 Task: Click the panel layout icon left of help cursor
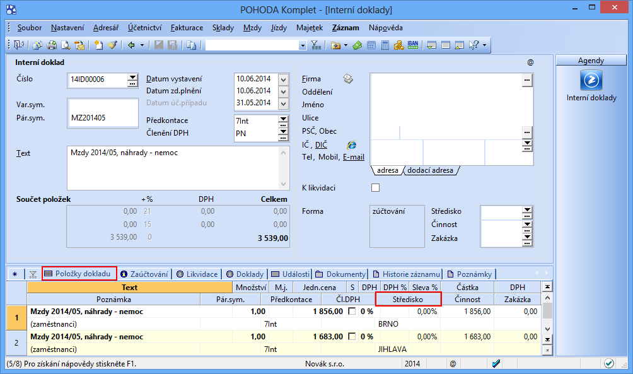460,45
